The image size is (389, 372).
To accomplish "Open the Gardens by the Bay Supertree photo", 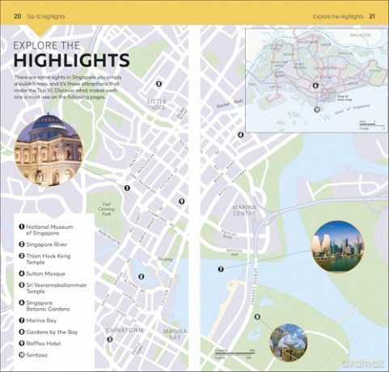I will tap(289, 343).
